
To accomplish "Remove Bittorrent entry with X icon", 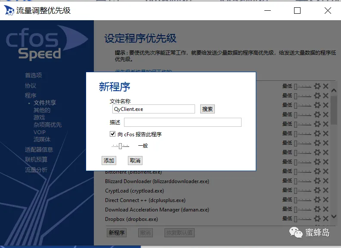I will coord(325,171).
